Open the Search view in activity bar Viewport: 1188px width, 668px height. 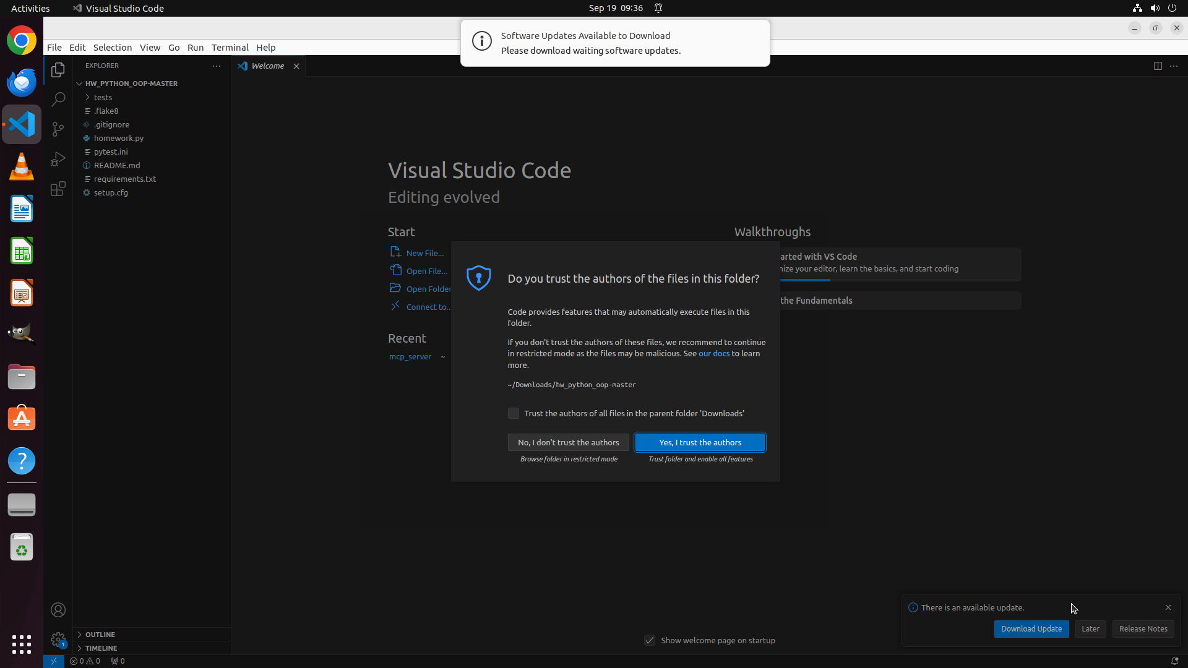coord(58,99)
